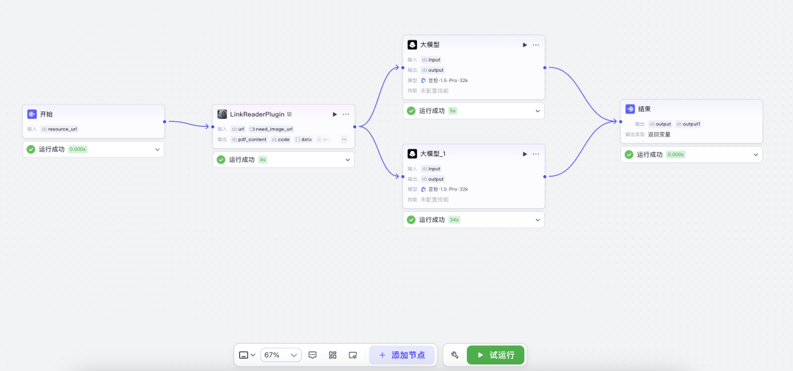This screenshot has height=371, width=793.
Task: Click the 豆包 model icon in the 大模型 node
Action: (x=424, y=80)
